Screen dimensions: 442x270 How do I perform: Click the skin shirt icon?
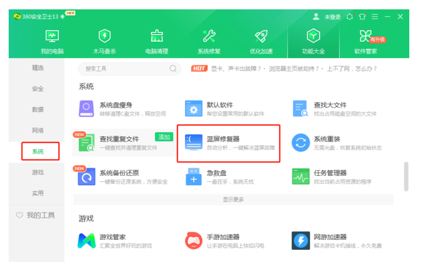[363, 17]
